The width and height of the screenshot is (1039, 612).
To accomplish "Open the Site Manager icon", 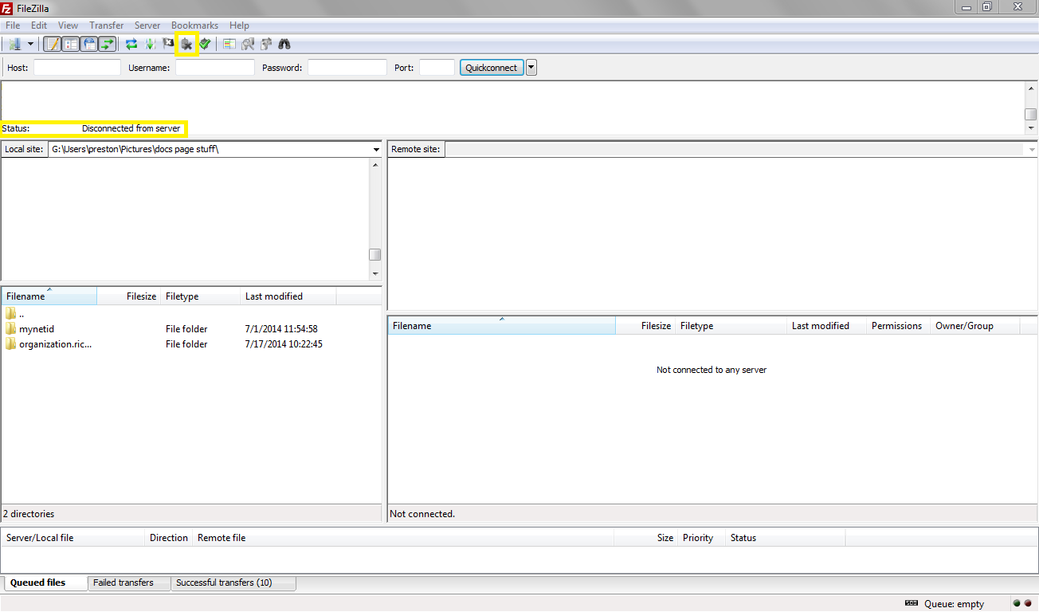I will 14,45.
